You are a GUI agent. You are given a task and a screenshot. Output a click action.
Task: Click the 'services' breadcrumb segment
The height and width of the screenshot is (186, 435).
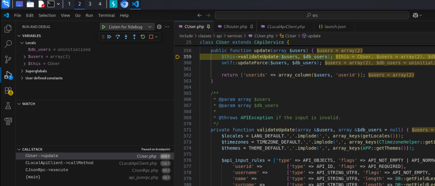click(x=235, y=36)
